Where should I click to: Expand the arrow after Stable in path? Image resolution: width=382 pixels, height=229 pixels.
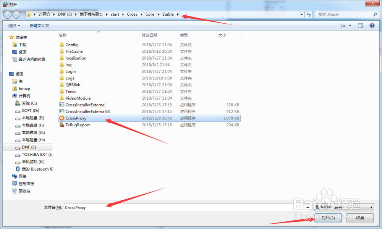point(178,15)
